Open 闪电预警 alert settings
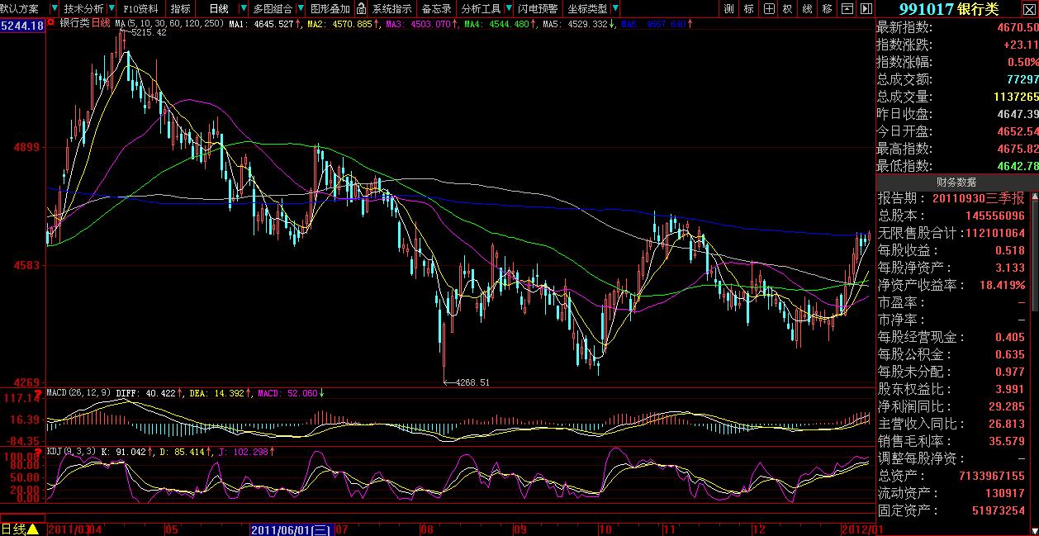 click(x=538, y=8)
